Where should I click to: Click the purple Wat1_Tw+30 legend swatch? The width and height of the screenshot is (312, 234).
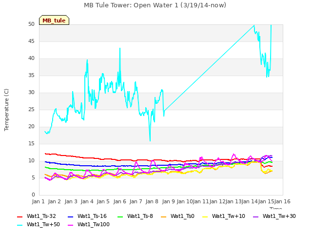255,216
